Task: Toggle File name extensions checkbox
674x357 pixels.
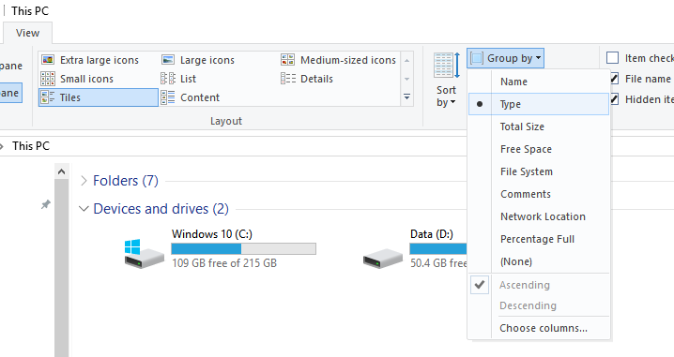Action: 614,79
